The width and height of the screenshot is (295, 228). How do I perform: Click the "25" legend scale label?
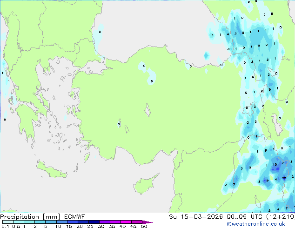[90, 226]
